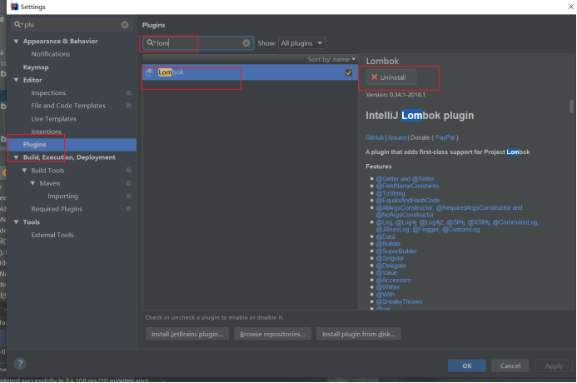Select the Lombok plugin row
This screenshot has height=383, width=577.
250,72
